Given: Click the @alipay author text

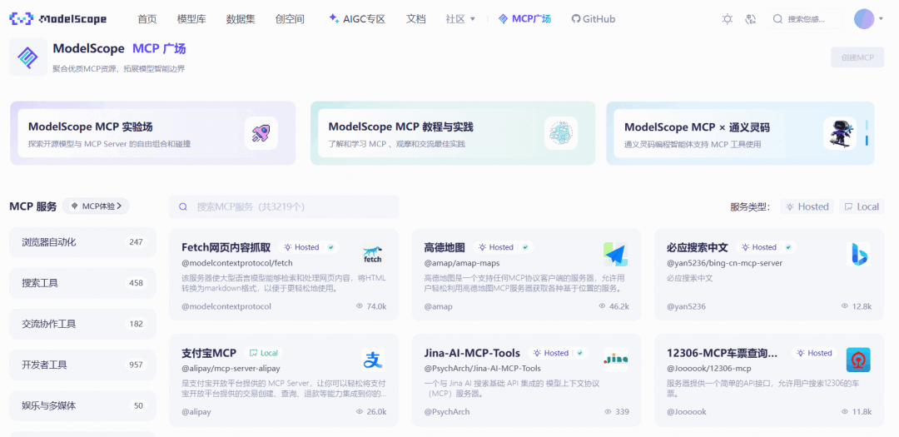Looking at the screenshot, I should [x=197, y=412].
